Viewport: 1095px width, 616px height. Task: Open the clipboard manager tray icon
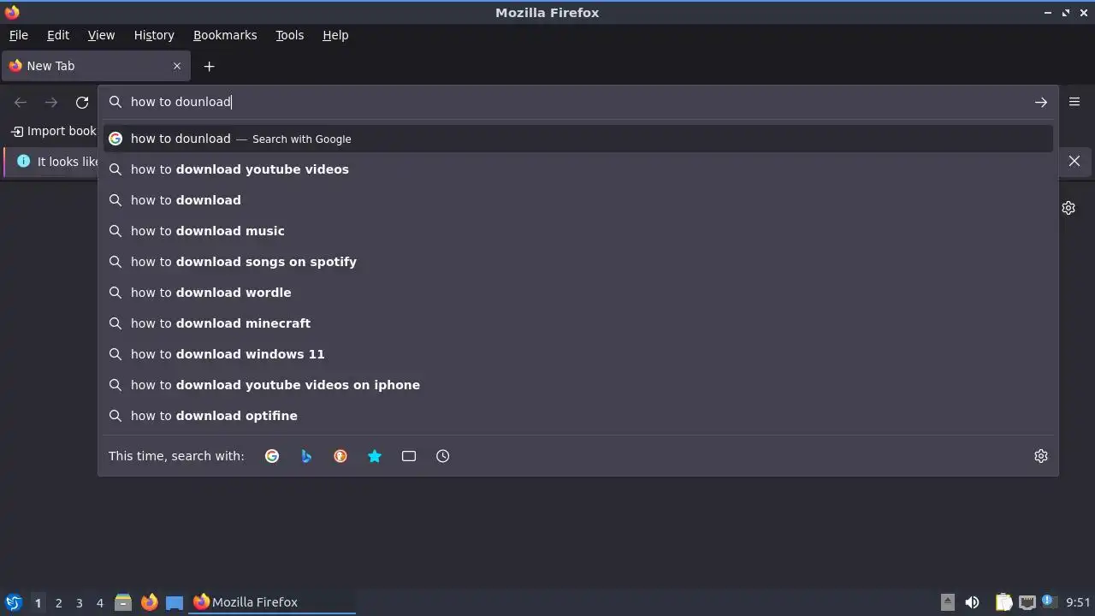1004,602
